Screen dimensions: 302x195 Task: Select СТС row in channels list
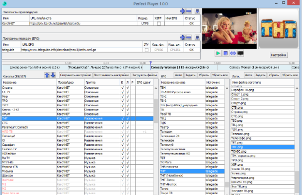pyautogui.click(x=77, y=123)
